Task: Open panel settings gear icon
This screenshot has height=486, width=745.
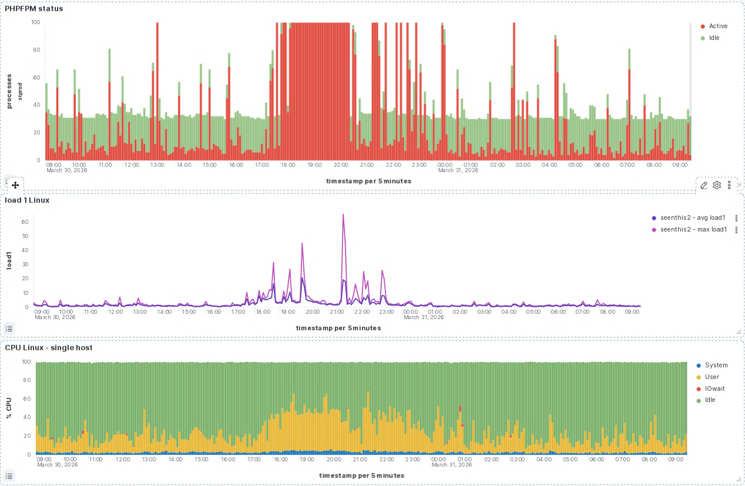Action: click(x=717, y=185)
